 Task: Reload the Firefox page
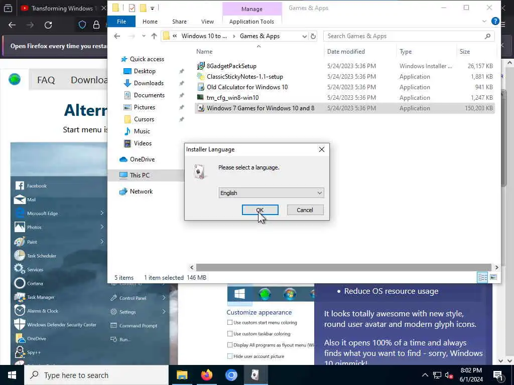coord(48,25)
